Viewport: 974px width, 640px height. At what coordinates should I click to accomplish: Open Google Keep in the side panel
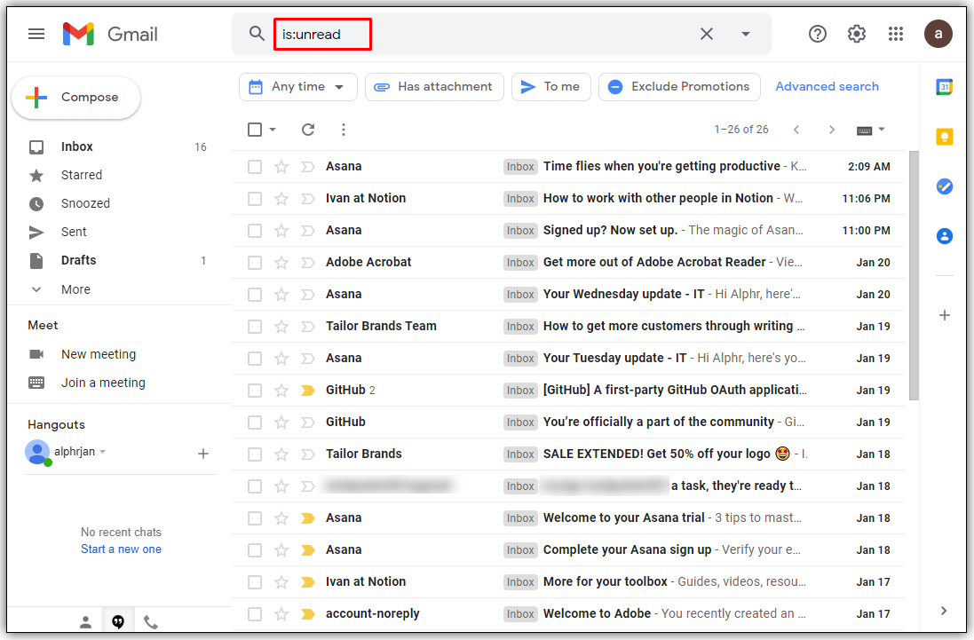(x=944, y=136)
